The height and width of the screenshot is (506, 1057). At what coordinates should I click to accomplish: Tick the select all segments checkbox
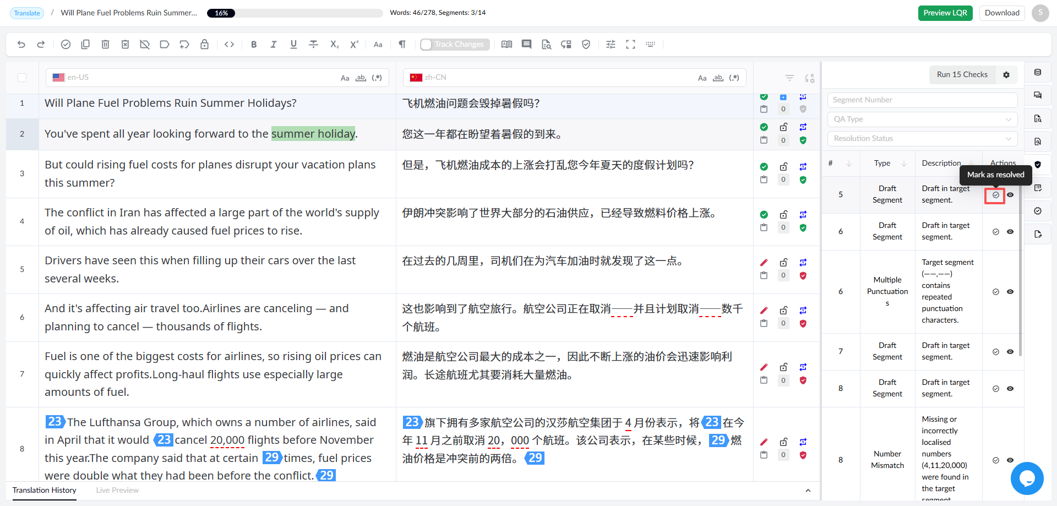(x=22, y=78)
